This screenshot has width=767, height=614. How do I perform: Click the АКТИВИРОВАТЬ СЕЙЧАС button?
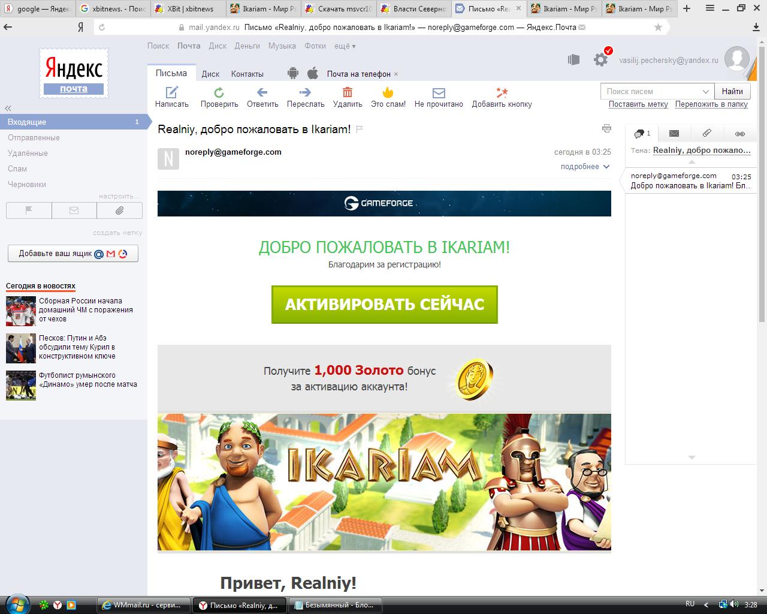coord(385,305)
